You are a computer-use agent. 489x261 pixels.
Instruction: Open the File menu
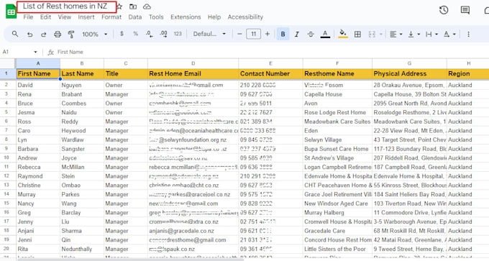[x=28, y=17]
